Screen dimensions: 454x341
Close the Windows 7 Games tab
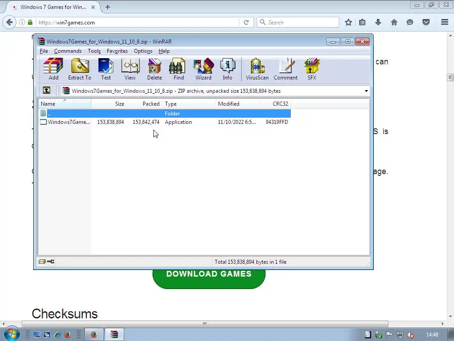(93, 7)
